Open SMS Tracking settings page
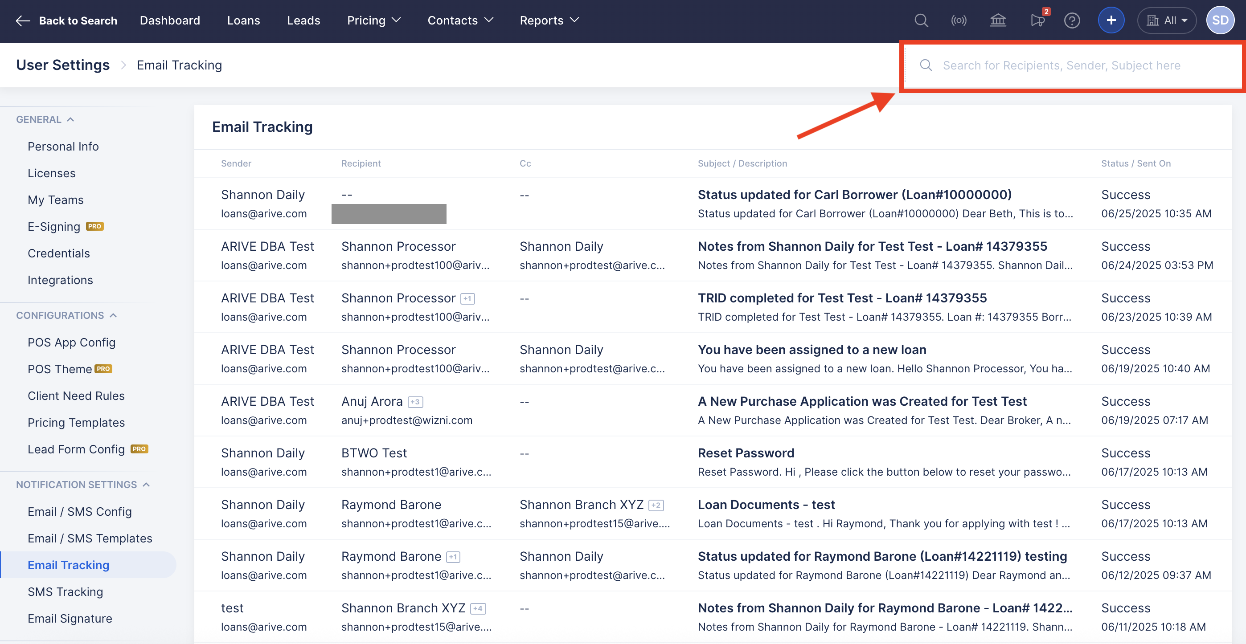Screen dimensions: 1246x644 pos(66,592)
